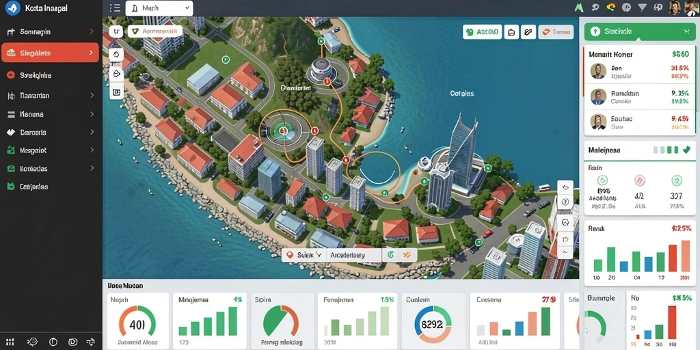Expand the Somragin sidebar item chevron
This screenshot has height=350, width=700.
(x=92, y=31)
